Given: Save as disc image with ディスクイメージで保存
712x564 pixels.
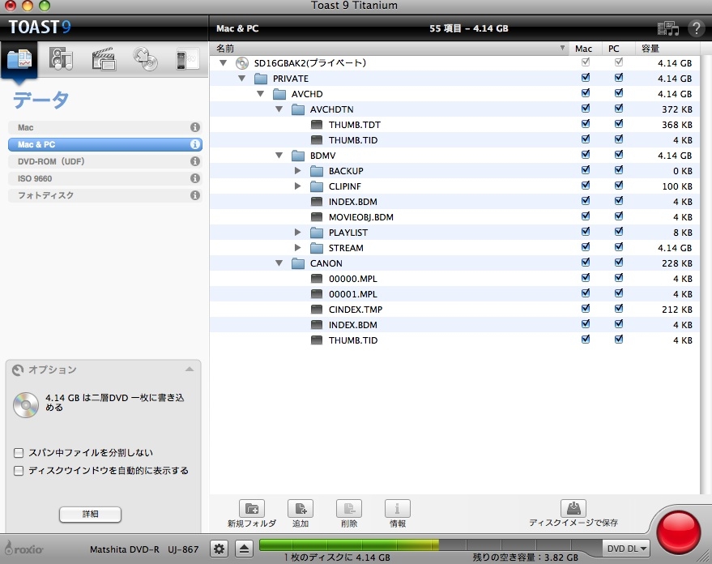Looking at the screenshot, I should coord(573,508).
